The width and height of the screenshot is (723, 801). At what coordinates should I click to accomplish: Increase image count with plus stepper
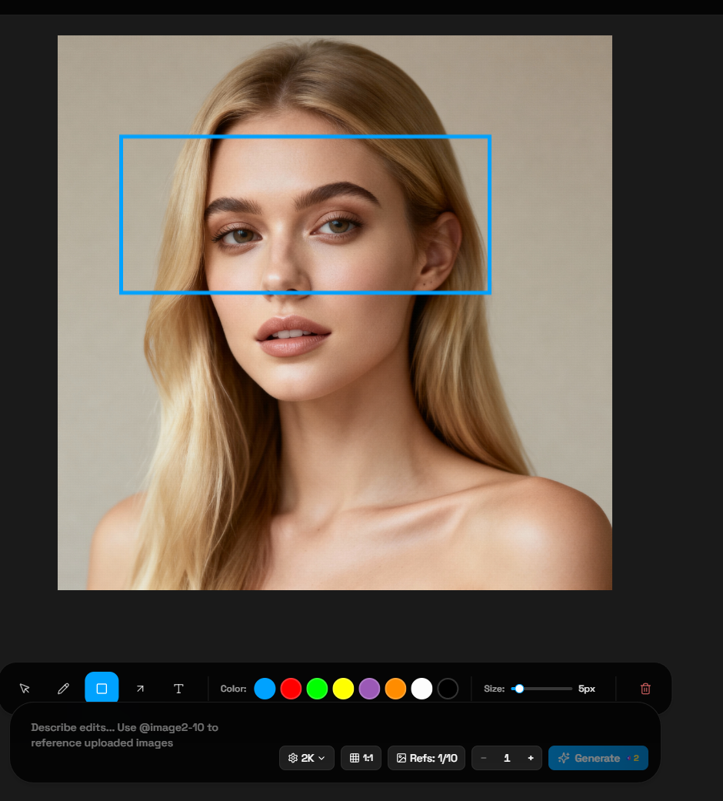coord(530,758)
